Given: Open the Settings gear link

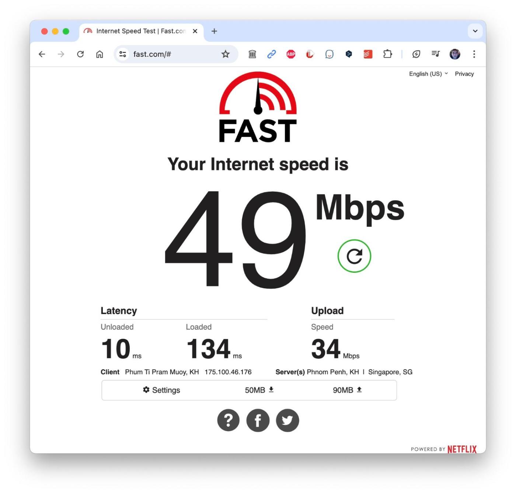Looking at the screenshot, I should tap(161, 390).
